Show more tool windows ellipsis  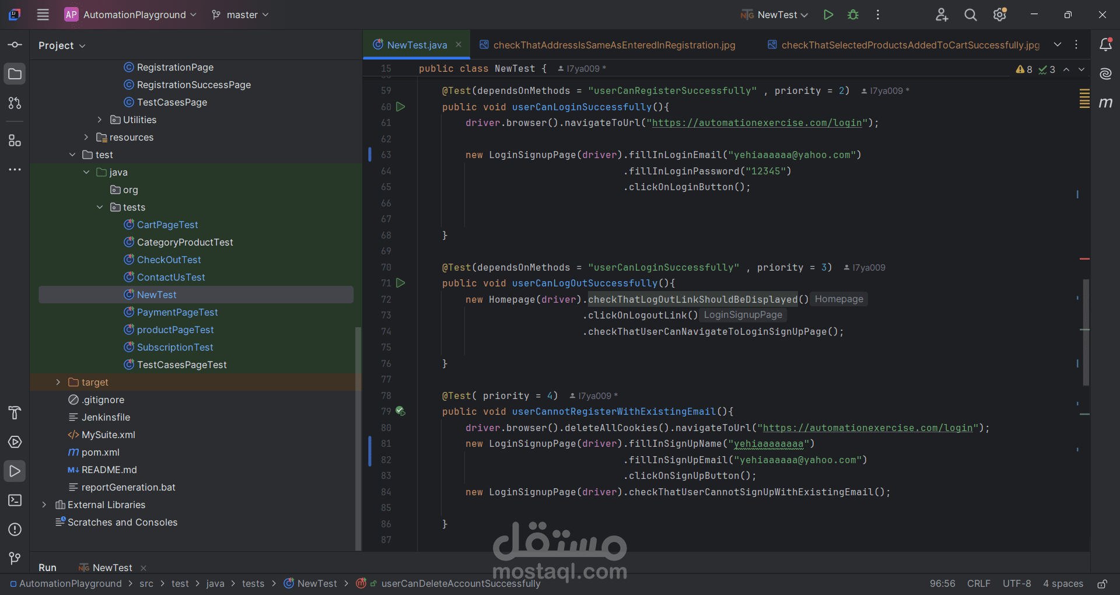point(15,170)
